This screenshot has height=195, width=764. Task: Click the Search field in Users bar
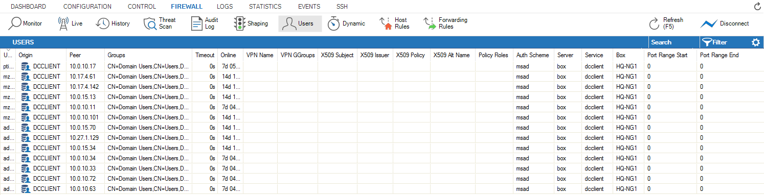pos(673,42)
